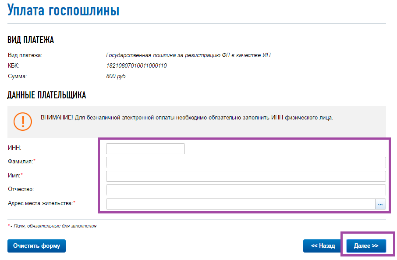
Task: Click the Государственная пошлина payment type text
Action: (x=188, y=55)
